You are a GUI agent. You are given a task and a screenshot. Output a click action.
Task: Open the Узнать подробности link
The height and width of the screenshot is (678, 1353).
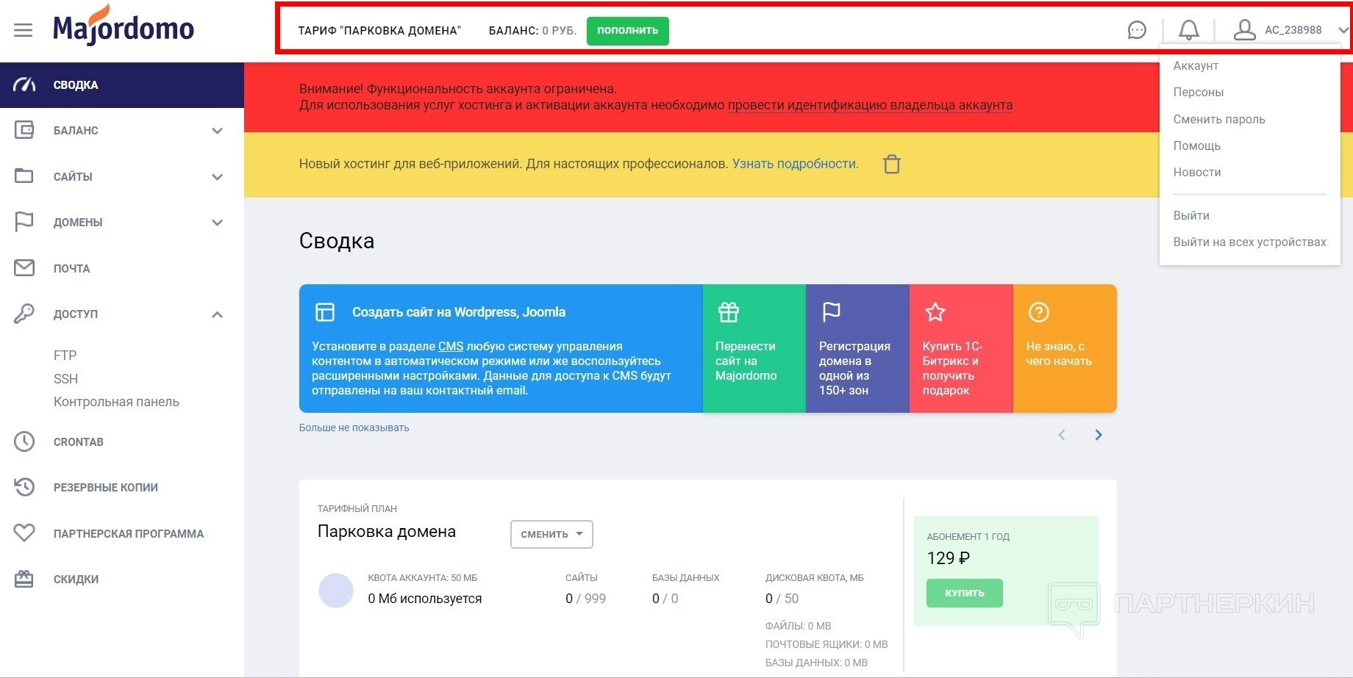click(x=795, y=164)
